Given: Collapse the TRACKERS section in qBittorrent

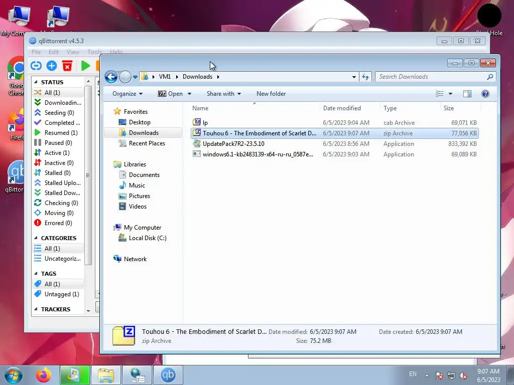Looking at the screenshot, I should point(36,309).
